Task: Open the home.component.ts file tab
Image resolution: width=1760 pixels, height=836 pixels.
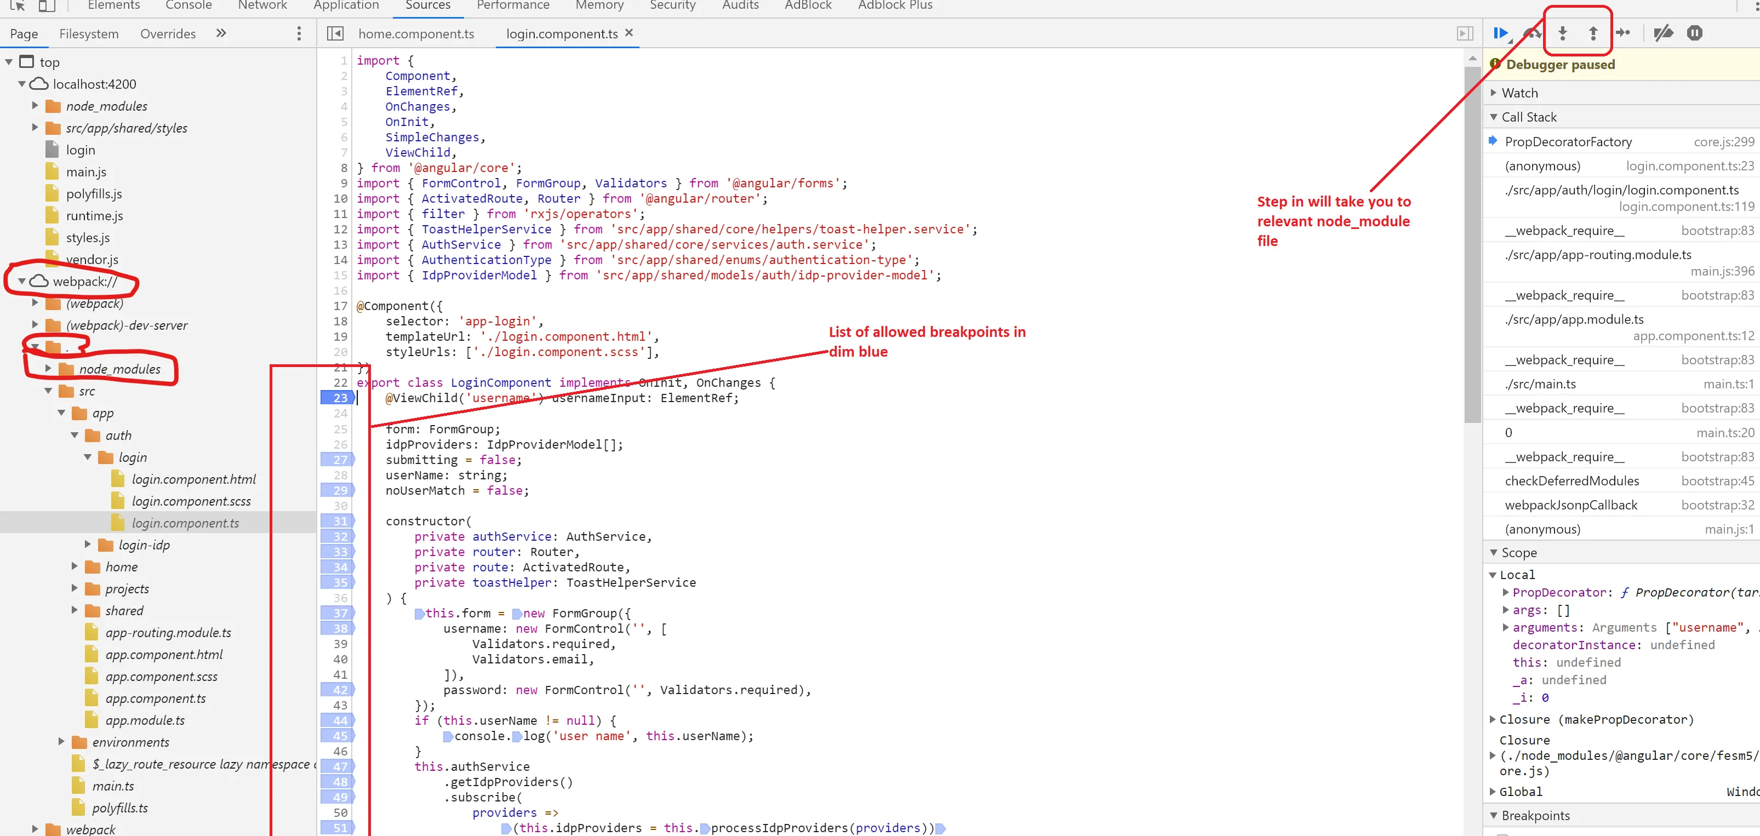Action: [415, 33]
